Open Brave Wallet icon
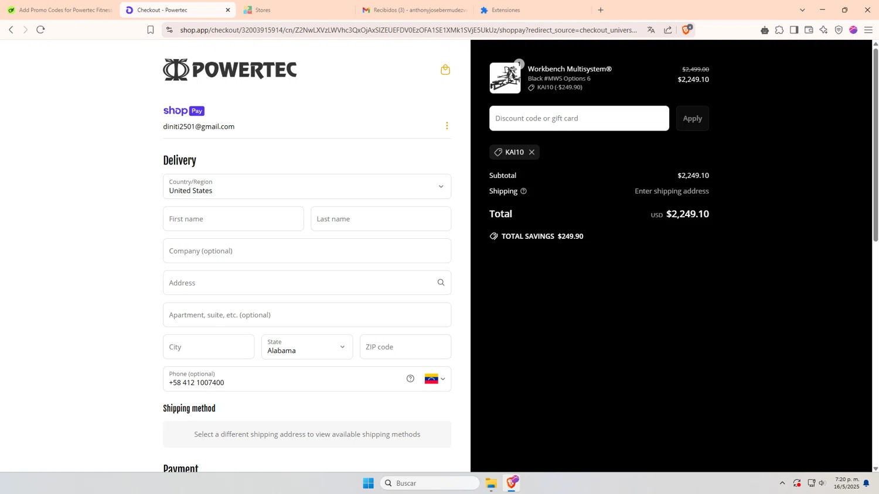879x494 pixels. 809,30
